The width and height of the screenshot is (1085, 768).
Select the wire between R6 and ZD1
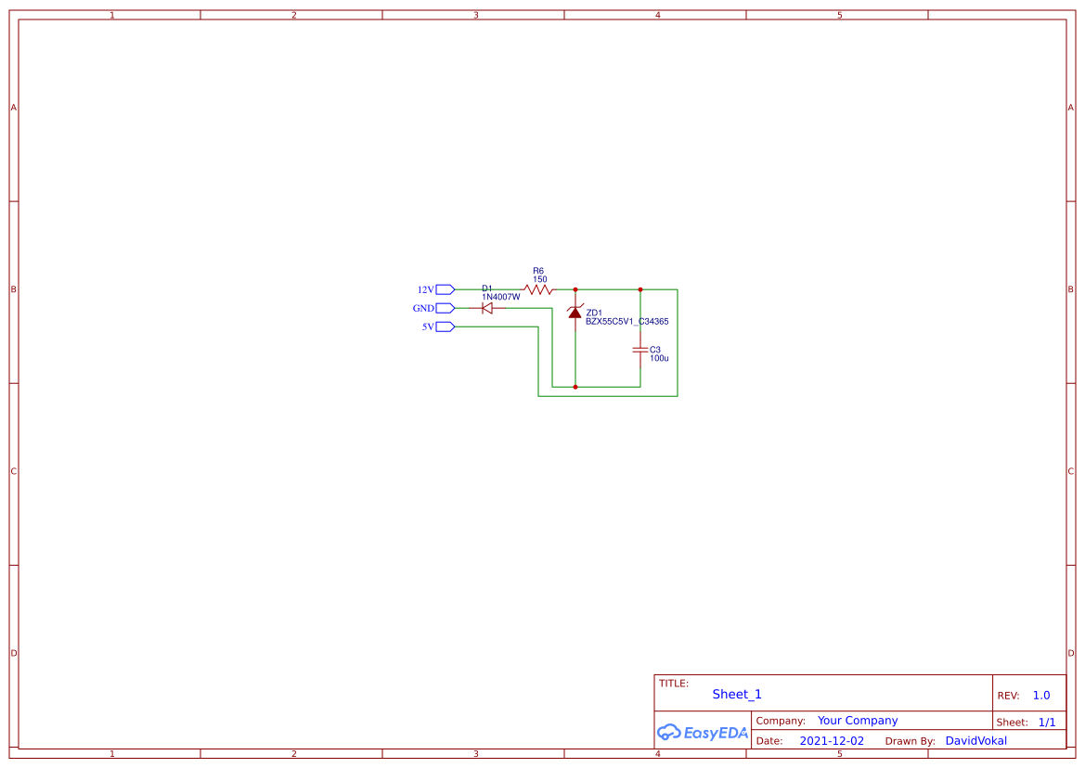coord(562,288)
